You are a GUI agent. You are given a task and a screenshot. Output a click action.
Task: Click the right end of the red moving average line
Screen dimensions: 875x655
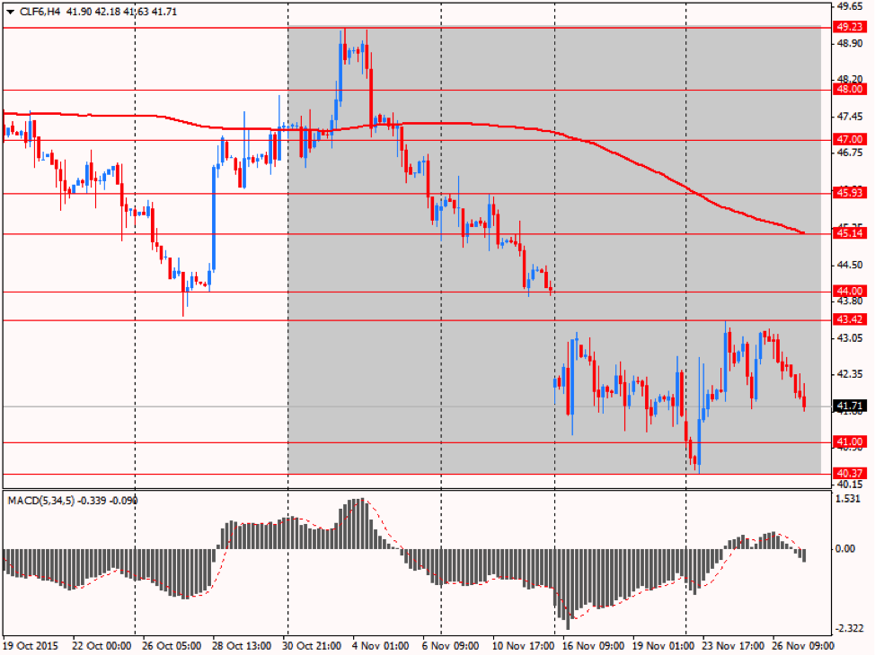(x=802, y=232)
